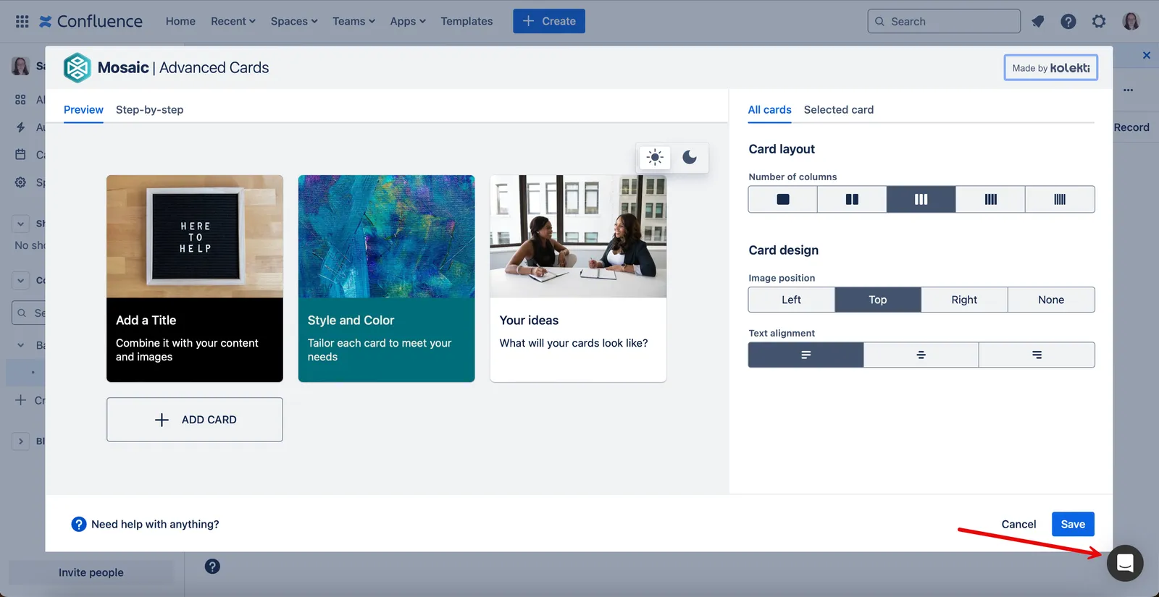Screen dimensions: 1159x597
Task: Set card layout to four columns
Action: pos(990,199)
